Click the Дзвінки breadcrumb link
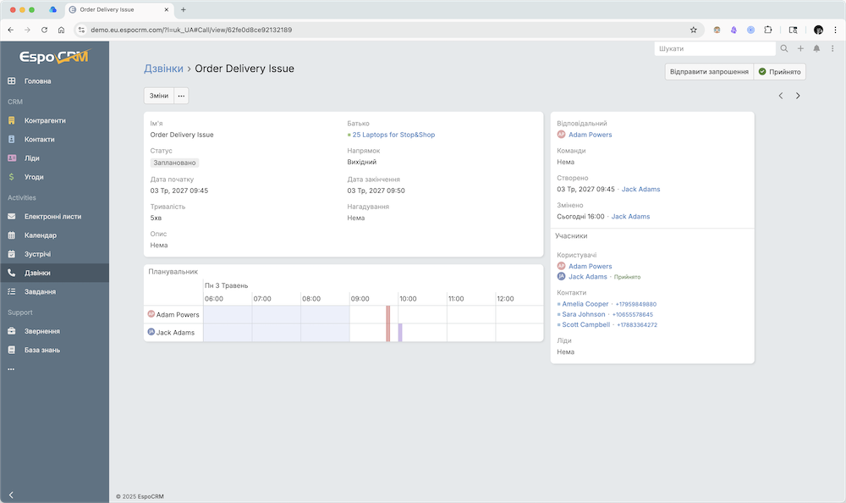 coord(163,69)
